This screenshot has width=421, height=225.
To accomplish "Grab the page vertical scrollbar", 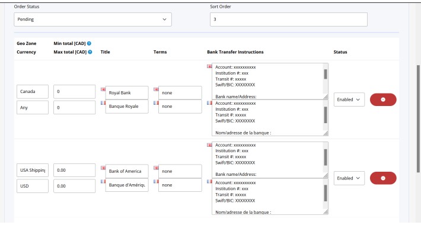I will [418, 119].
